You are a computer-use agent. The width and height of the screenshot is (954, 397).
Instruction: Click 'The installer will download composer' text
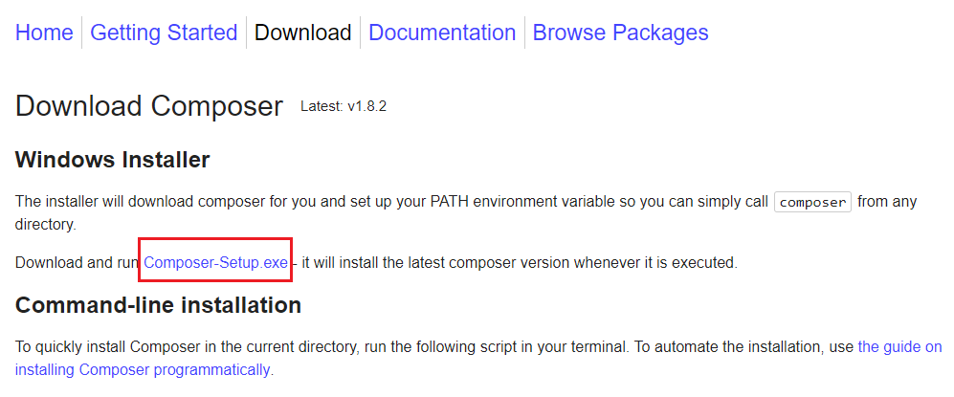[x=134, y=202]
